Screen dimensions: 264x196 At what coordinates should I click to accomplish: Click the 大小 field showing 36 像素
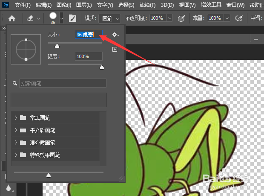pyautogui.click(x=89, y=35)
